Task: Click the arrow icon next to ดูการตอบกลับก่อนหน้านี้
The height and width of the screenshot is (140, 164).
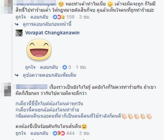Action: tap(17, 24)
